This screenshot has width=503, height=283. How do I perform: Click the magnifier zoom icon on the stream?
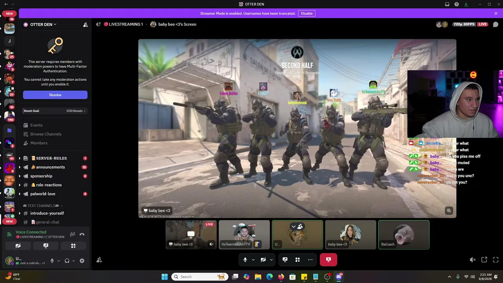[x=449, y=211]
